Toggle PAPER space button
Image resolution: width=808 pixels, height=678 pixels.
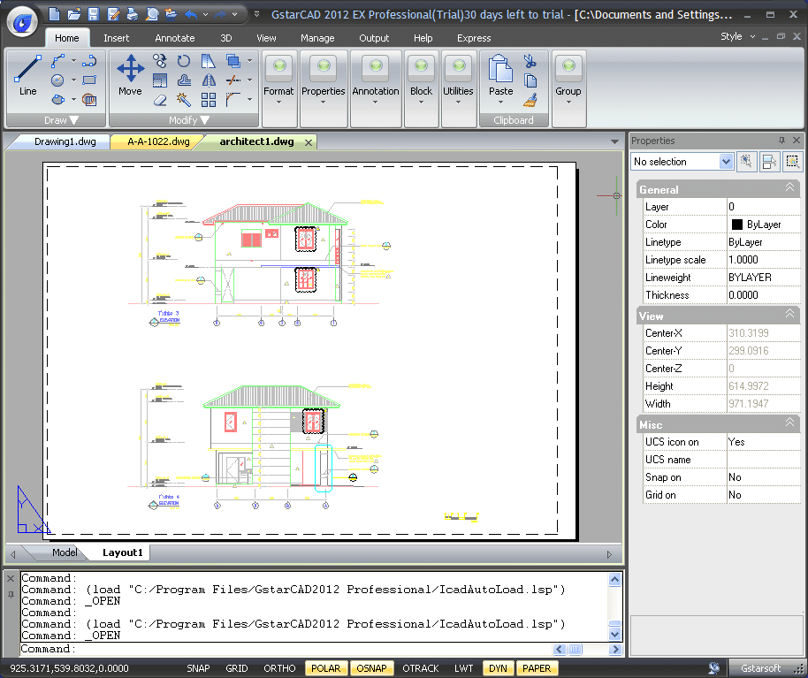pos(537,668)
